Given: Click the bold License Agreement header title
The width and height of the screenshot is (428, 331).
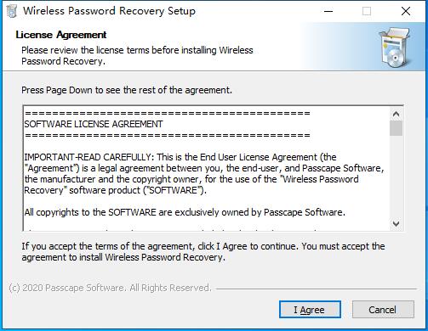Looking at the screenshot, I should click(61, 35).
